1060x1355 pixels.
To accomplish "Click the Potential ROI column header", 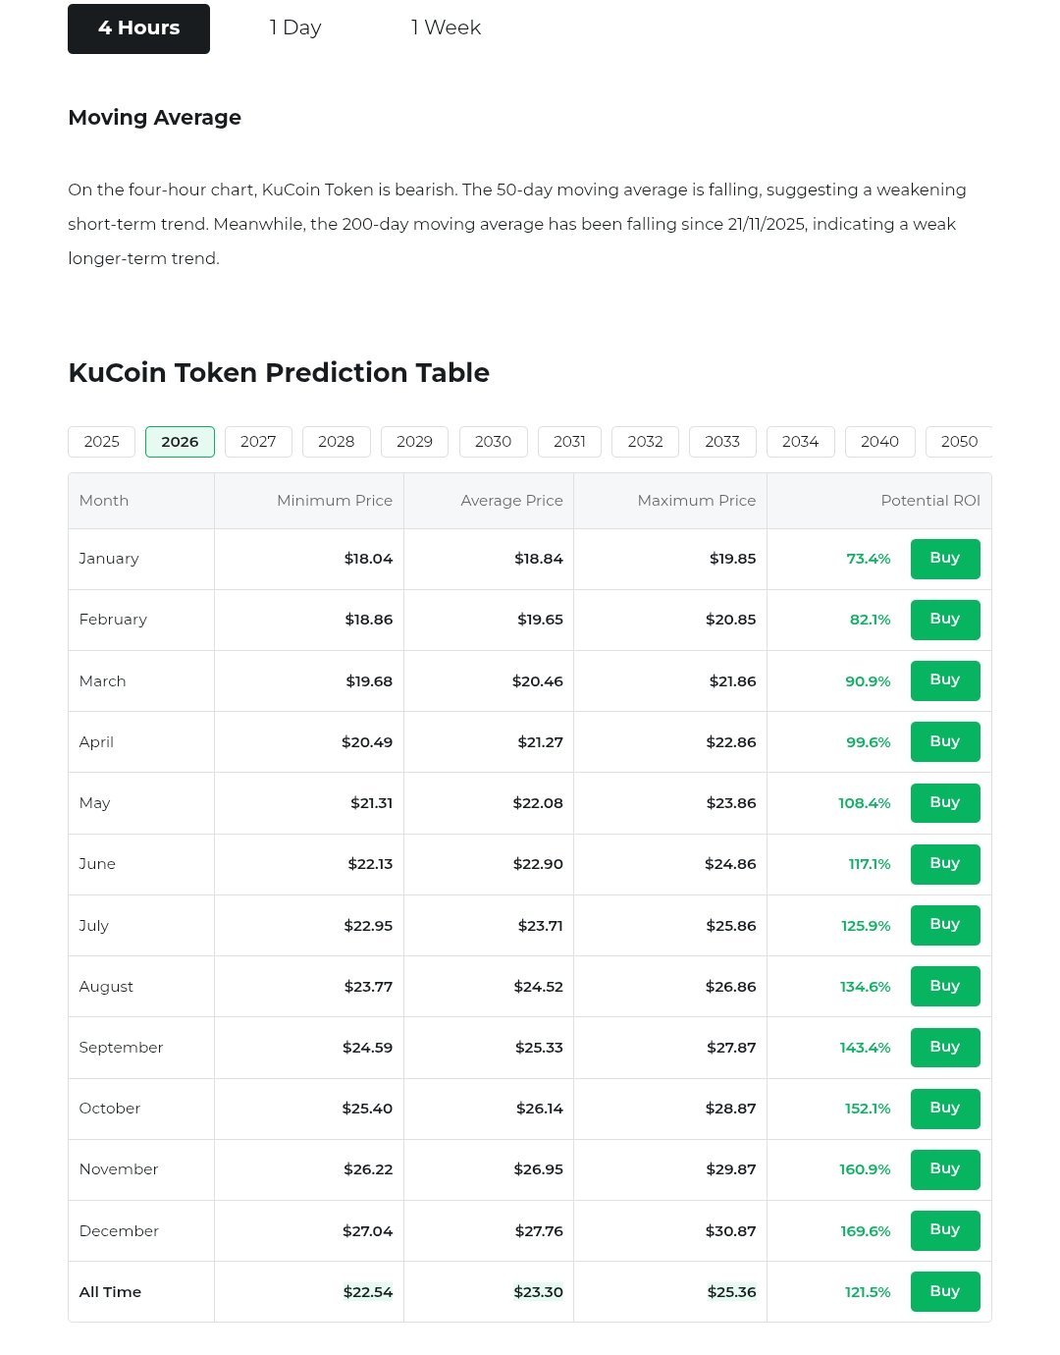I will 929,501.
